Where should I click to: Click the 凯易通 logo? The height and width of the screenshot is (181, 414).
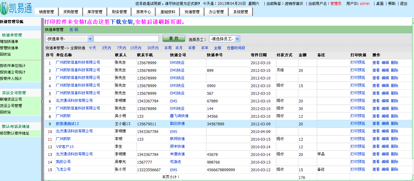(16, 8)
